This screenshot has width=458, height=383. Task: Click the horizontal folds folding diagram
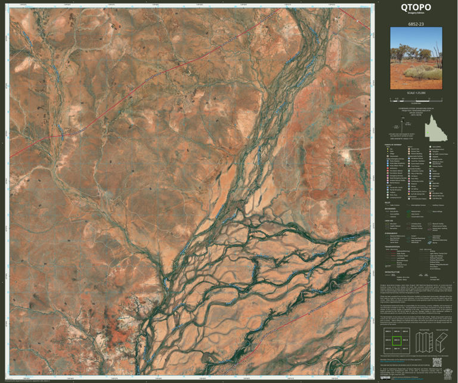442,342
